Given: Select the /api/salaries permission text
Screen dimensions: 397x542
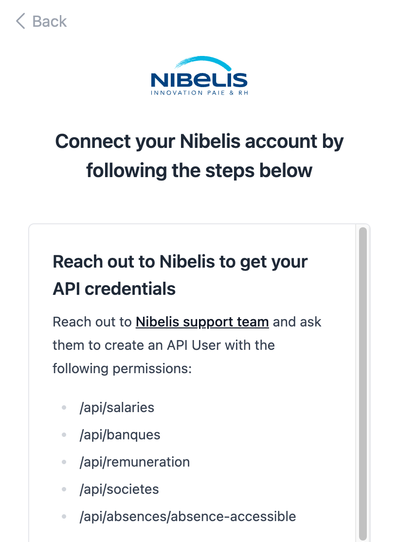Looking at the screenshot, I should click(x=117, y=407).
